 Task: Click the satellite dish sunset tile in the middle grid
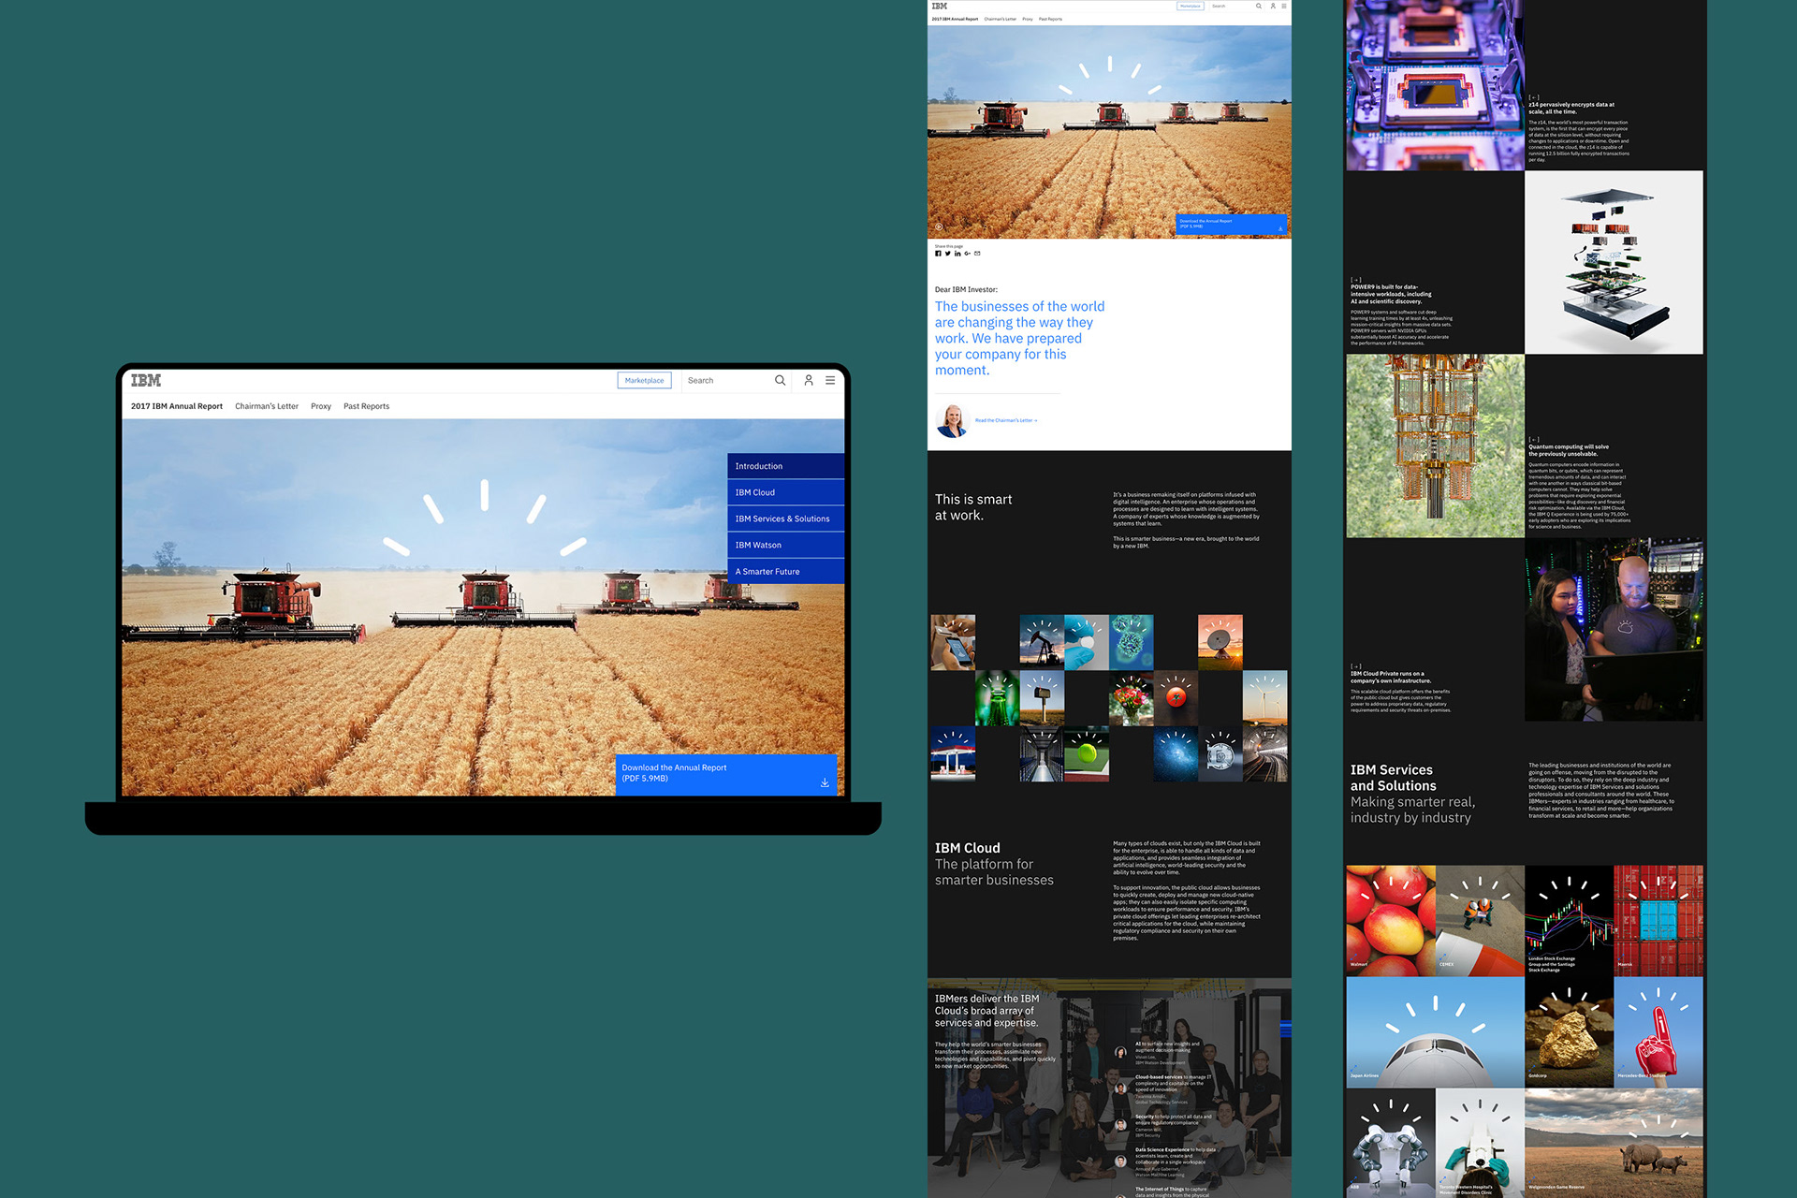1220,642
